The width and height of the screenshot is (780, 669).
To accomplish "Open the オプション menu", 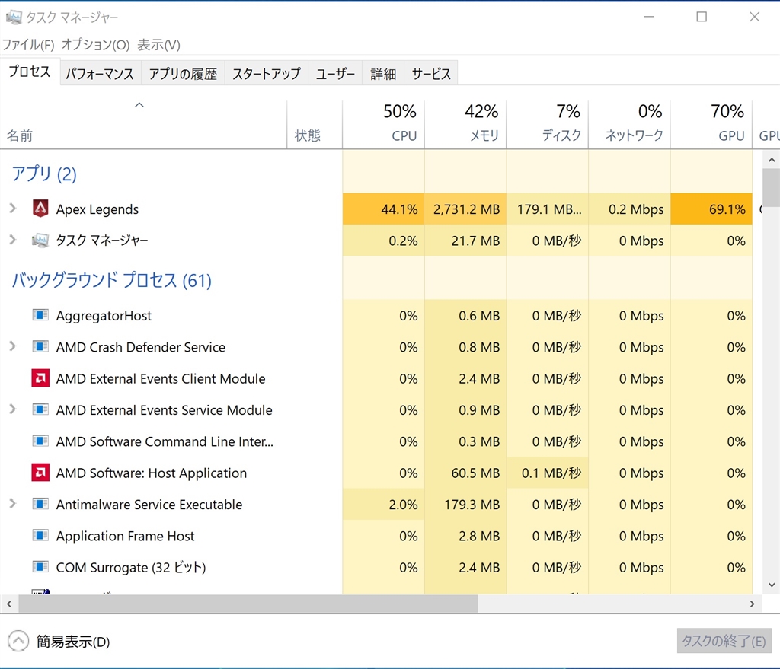I will [x=95, y=45].
